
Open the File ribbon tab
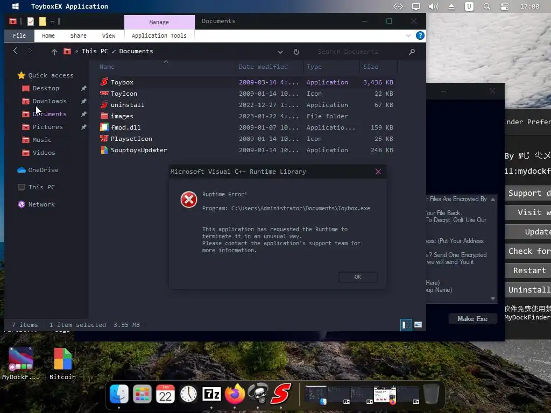coord(19,35)
